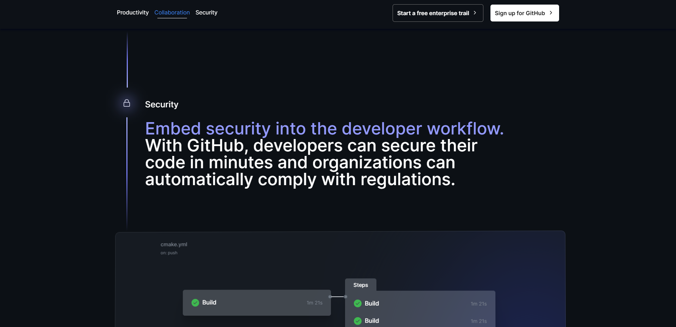Image resolution: width=676 pixels, height=327 pixels.
Task: Click chevron arrow in enterprise trial button
Action: tap(475, 13)
